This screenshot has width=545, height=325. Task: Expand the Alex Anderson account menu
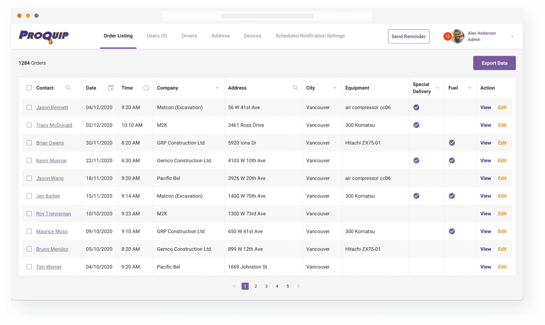point(512,36)
